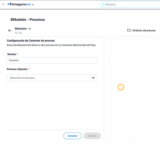Open the Seleccione un proceso dropdown

pyautogui.click(x=52, y=78)
